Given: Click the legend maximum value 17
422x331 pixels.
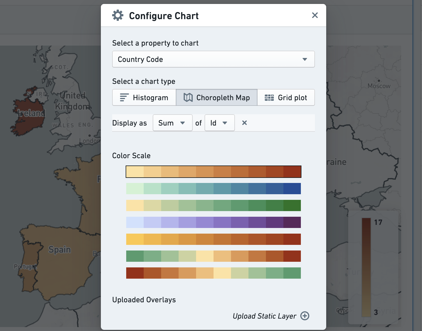Looking at the screenshot, I should click(x=378, y=222).
